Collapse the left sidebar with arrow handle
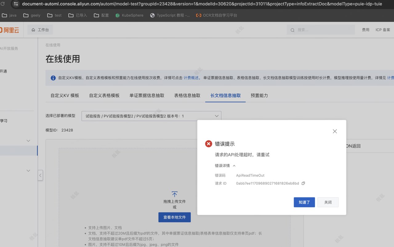The height and width of the screenshot is (247, 394). pyautogui.click(x=40, y=175)
